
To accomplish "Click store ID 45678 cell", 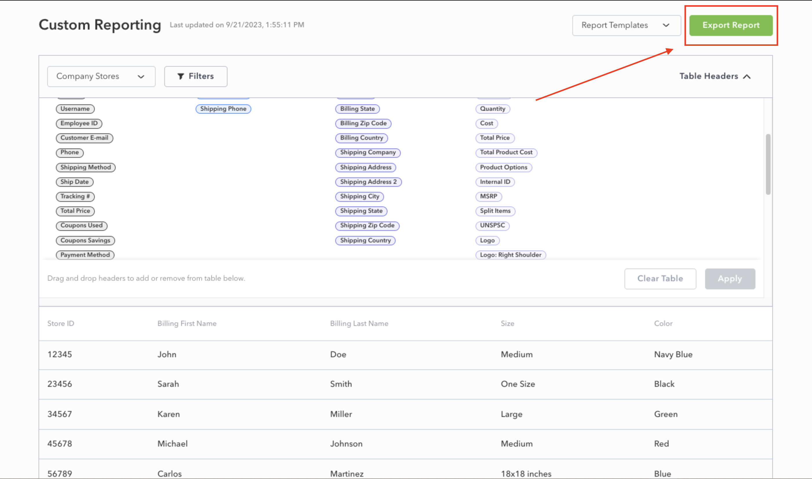I will [60, 444].
